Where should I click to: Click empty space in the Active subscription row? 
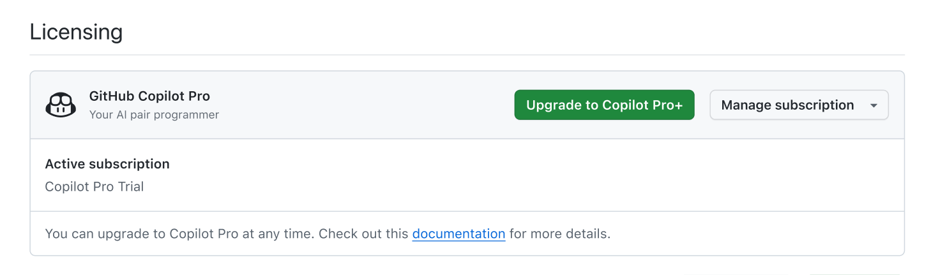point(511,175)
